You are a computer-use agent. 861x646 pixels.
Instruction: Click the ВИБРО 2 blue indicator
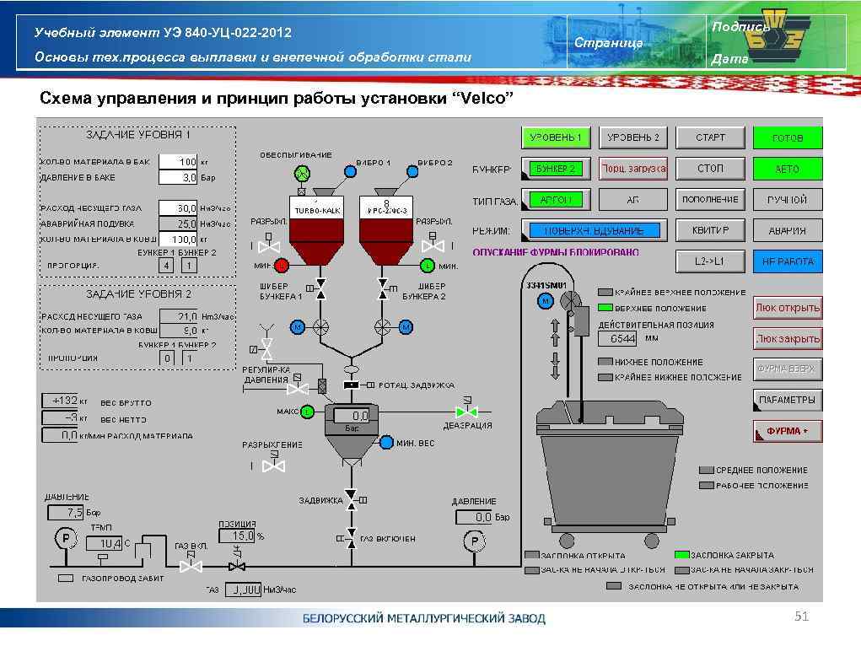click(412, 171)
